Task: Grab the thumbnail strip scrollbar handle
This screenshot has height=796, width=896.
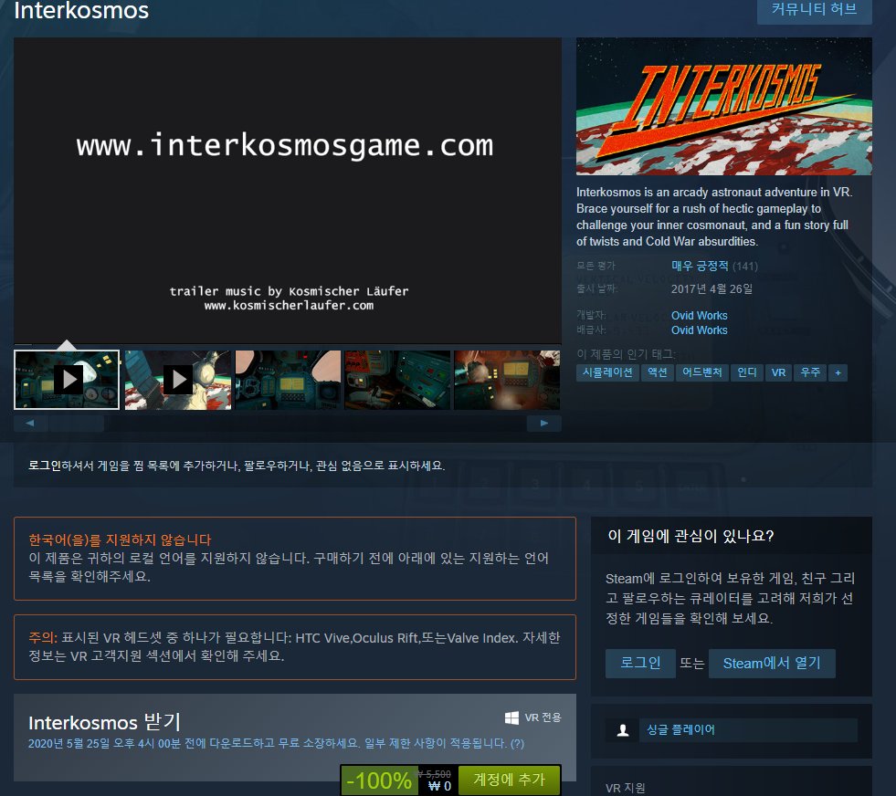Action: (x=77, y=424)
